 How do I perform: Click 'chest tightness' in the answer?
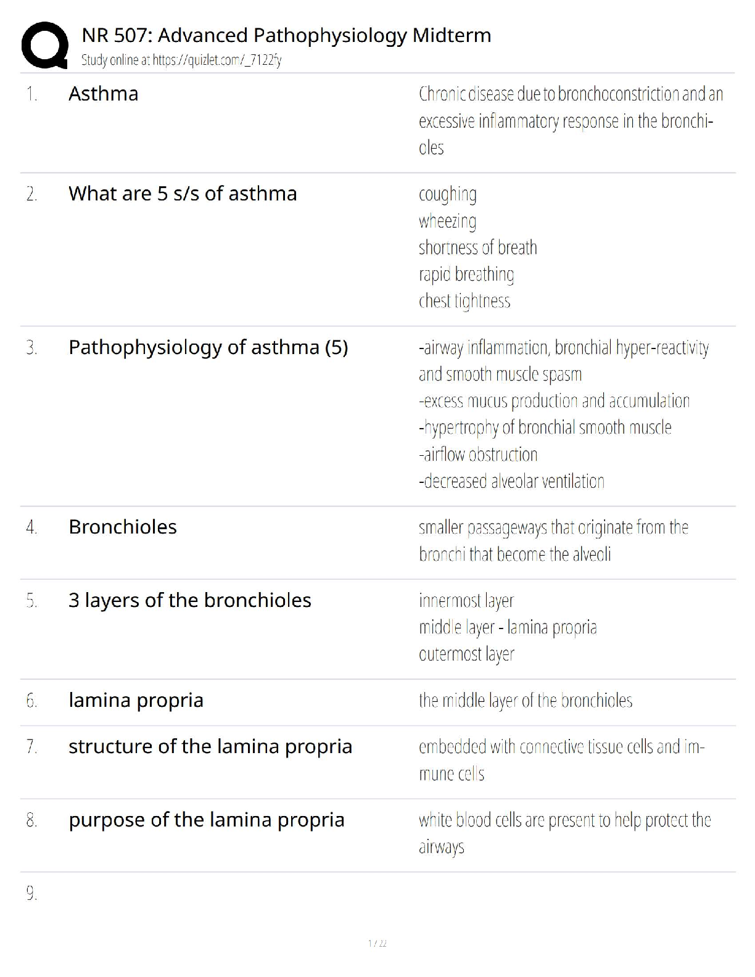pyautogui.click(x=464, y=301)
